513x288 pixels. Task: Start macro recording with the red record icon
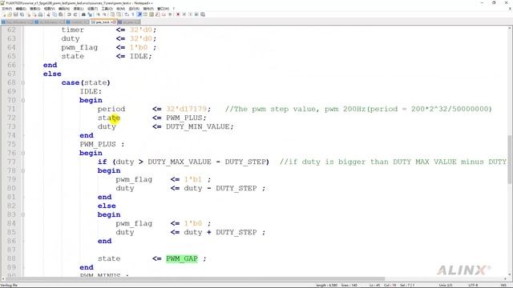coord(178,14)
